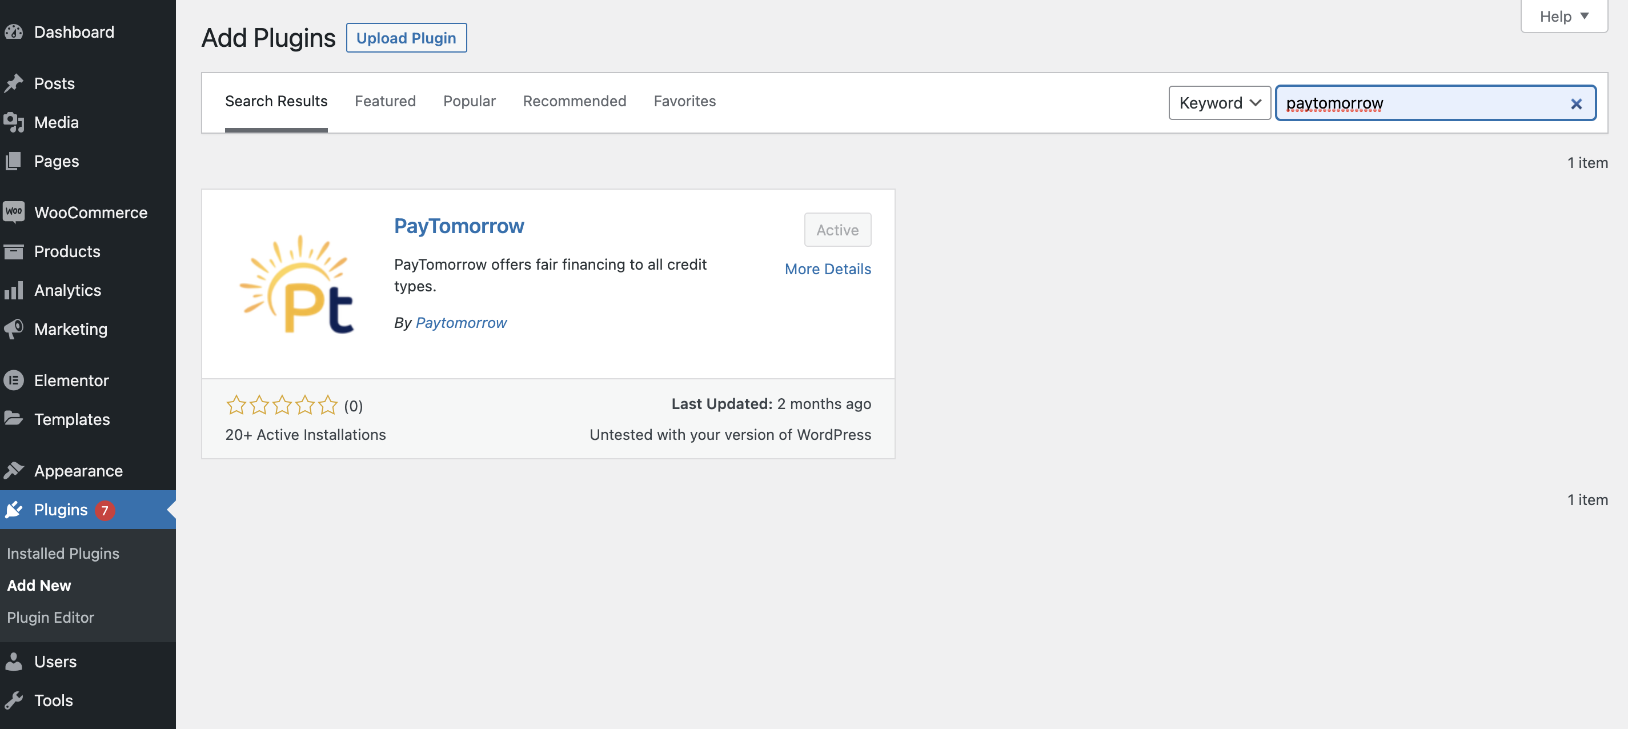Click the Elementor logo icon
1628x729 pixels.
[x=13, y=380]
